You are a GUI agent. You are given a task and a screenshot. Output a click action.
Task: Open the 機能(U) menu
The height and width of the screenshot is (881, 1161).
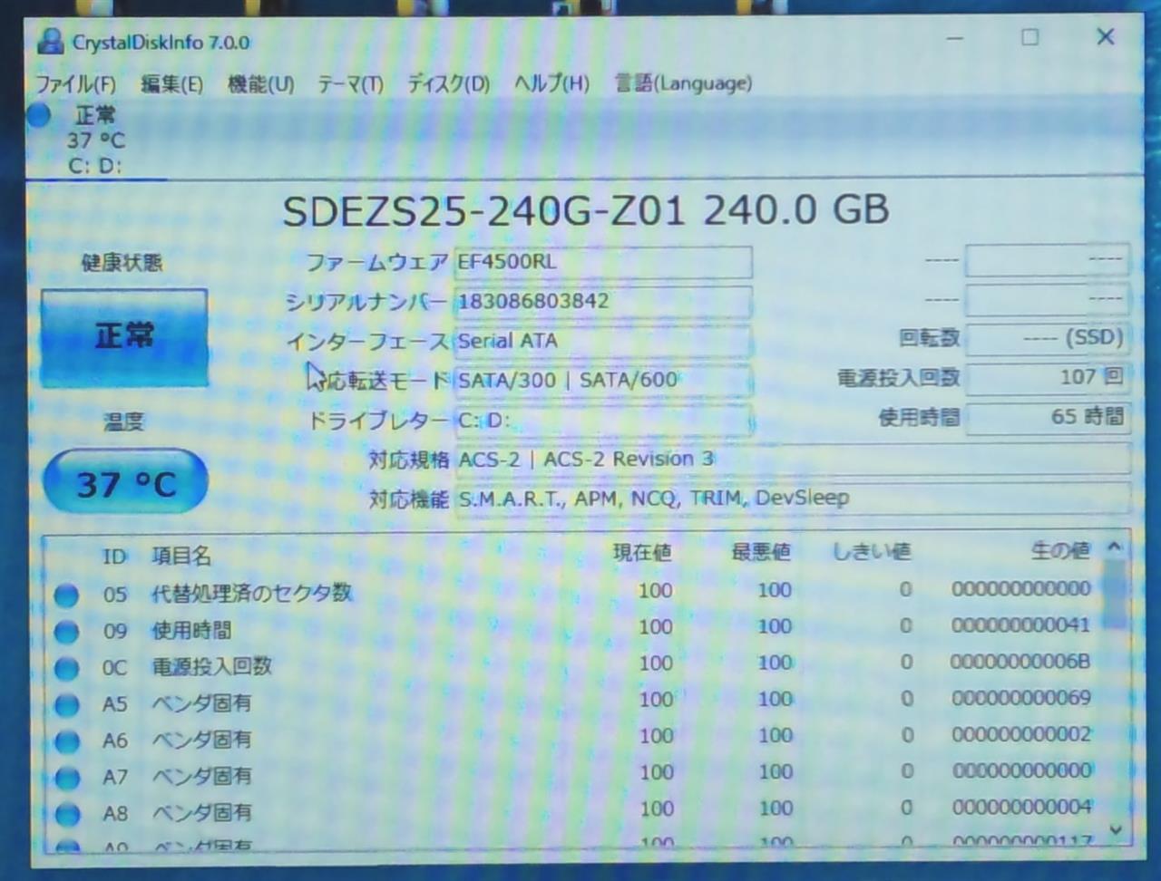coord(260,84)
